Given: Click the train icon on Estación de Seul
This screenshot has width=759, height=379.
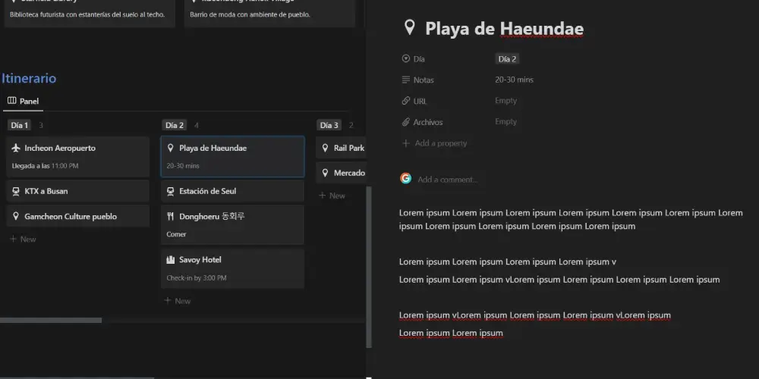Looking at the screenshot, I should (171, 191).
